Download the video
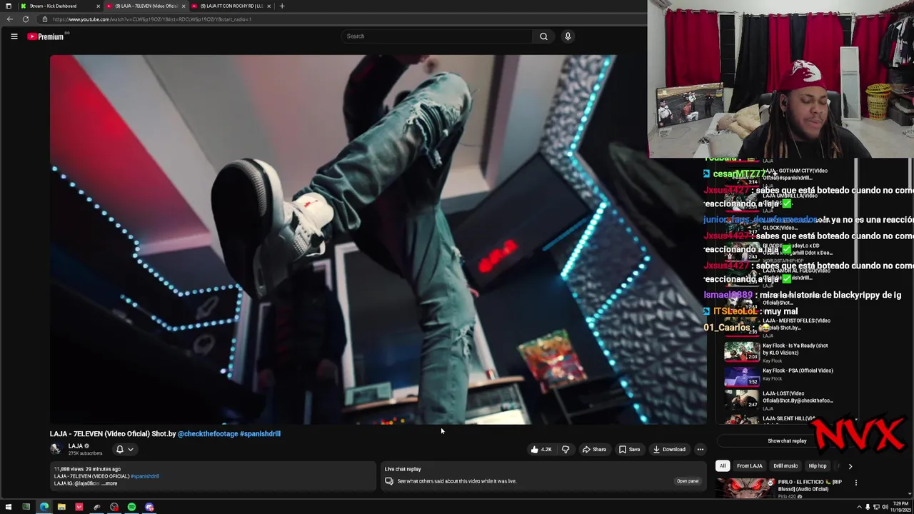Image resolution: width=914 pixels, height=514 pixels. pos(669,450)
